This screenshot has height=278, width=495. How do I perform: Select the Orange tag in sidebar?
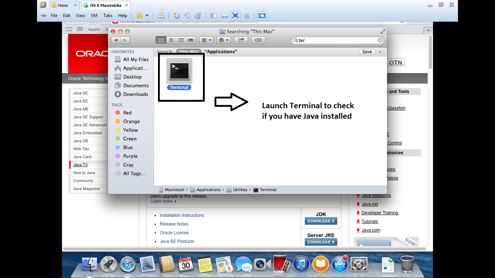click(127, 121)
